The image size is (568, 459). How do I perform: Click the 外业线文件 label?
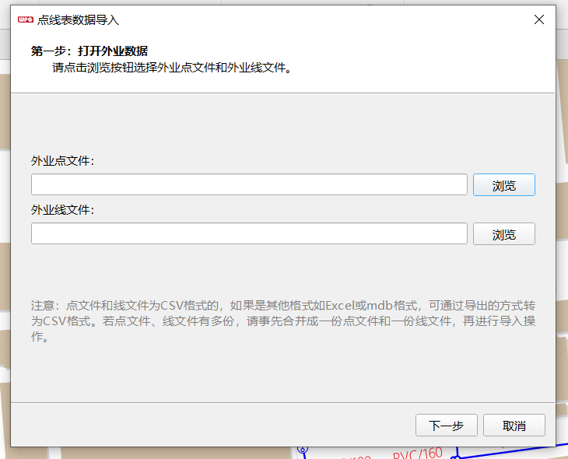[62, 210]
